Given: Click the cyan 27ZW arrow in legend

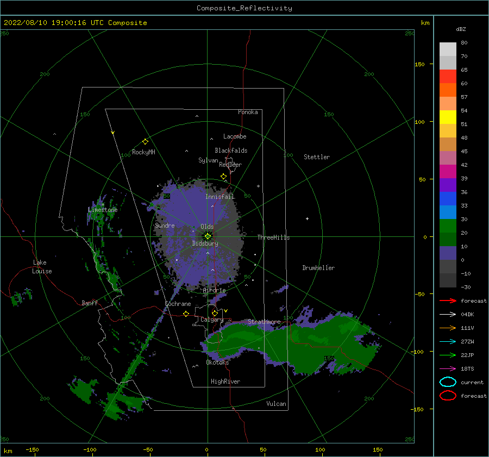Looking at the screenshot, I should pyautogui.click(x=448, y=342).
